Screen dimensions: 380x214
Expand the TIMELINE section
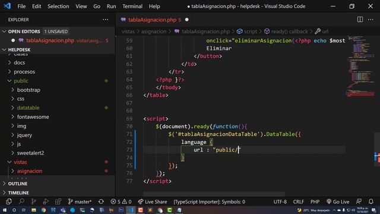57,193
